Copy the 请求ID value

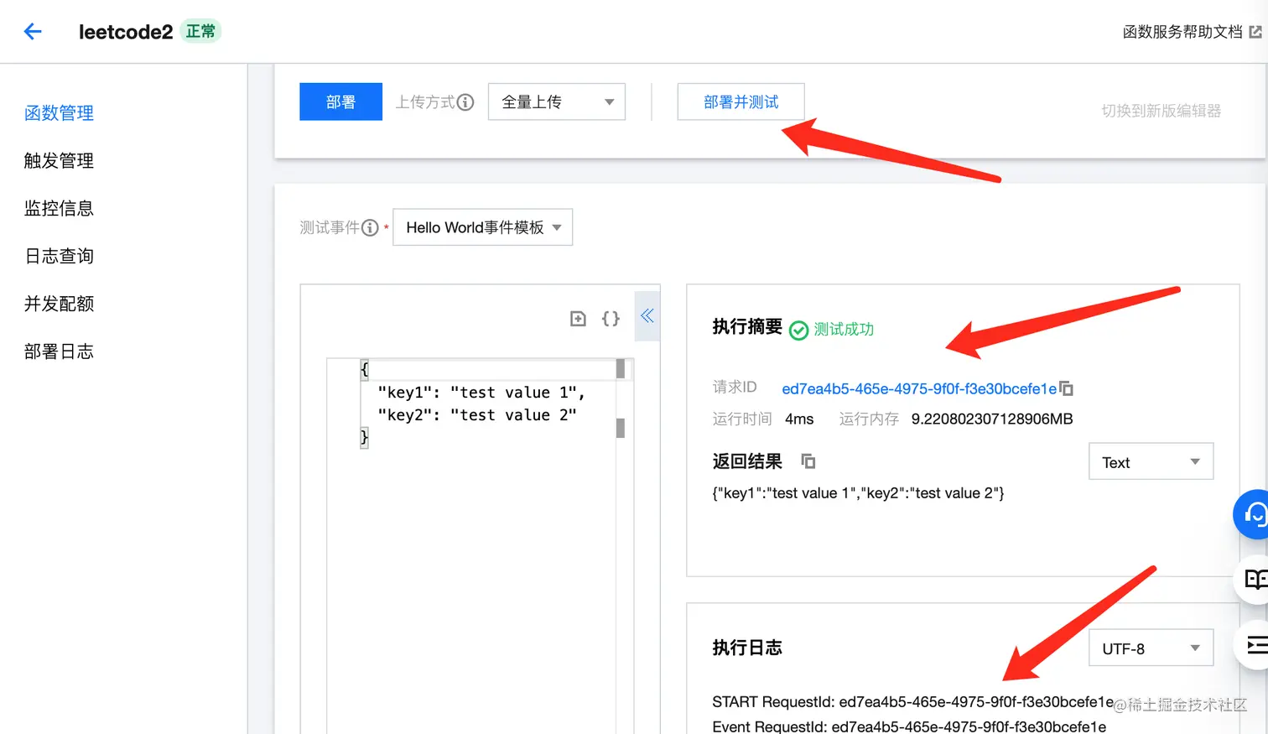(1067, 388)
